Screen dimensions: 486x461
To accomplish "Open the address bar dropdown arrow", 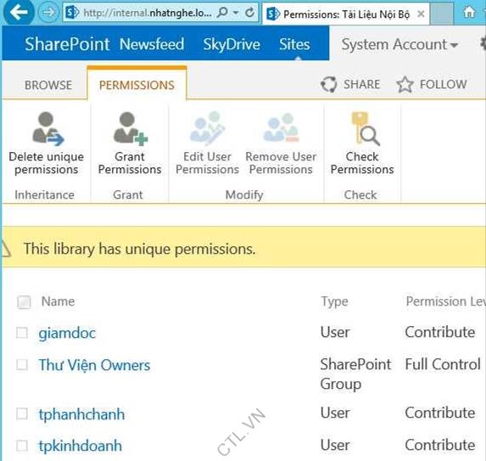I will tap(236, 13).
